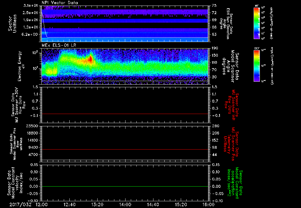Click the 'cnts/(cm**2-sr-sec)' units label
The image size is (301, 208).
click(271, 23)
